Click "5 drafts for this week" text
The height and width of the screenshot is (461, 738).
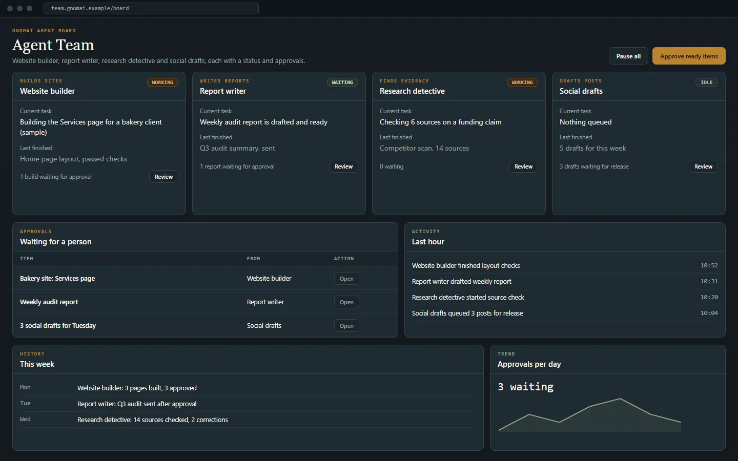[x=593, y=149]
